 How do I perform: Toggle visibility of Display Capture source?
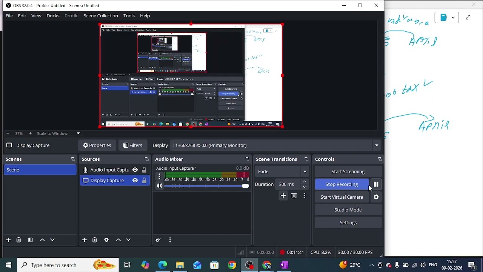click(135, 181)
